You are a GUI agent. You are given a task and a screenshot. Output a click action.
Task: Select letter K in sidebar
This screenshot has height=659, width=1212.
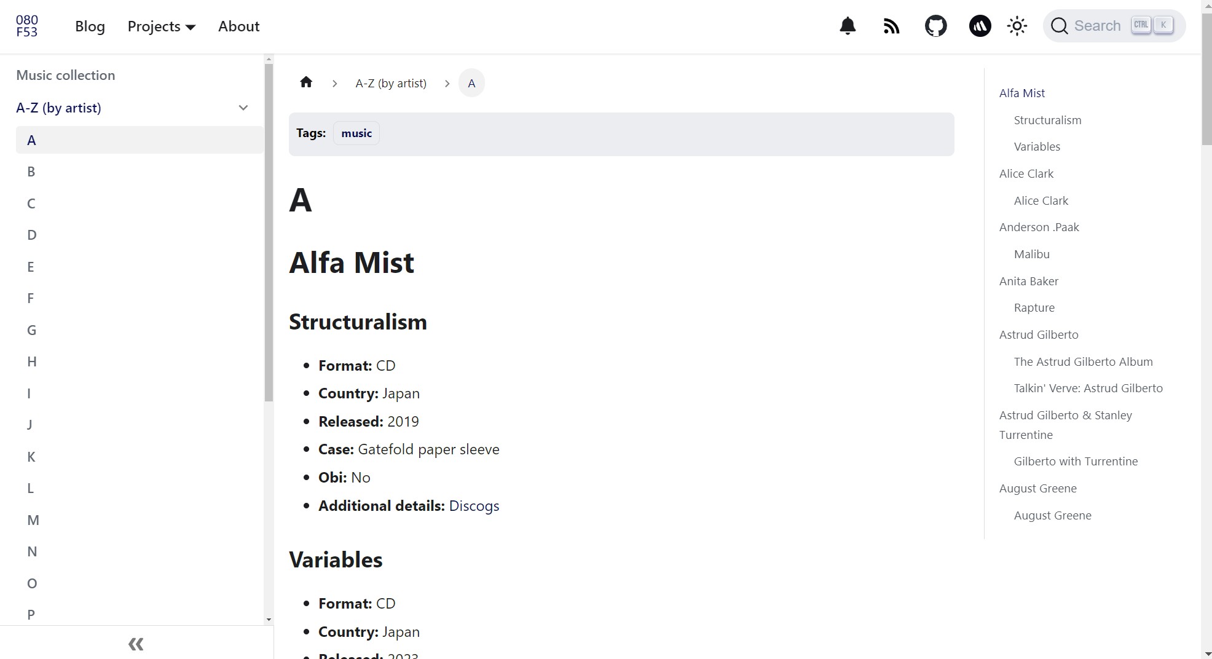coord(140,457)
